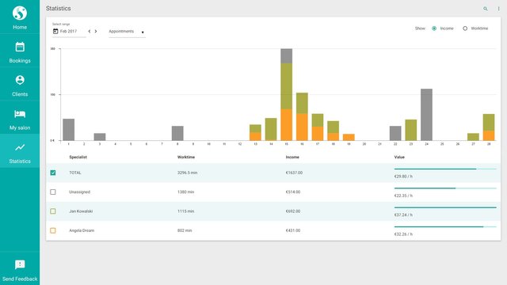The image size is (507, 285).
Task: Select the Worktime radio button
Action: 465,28
